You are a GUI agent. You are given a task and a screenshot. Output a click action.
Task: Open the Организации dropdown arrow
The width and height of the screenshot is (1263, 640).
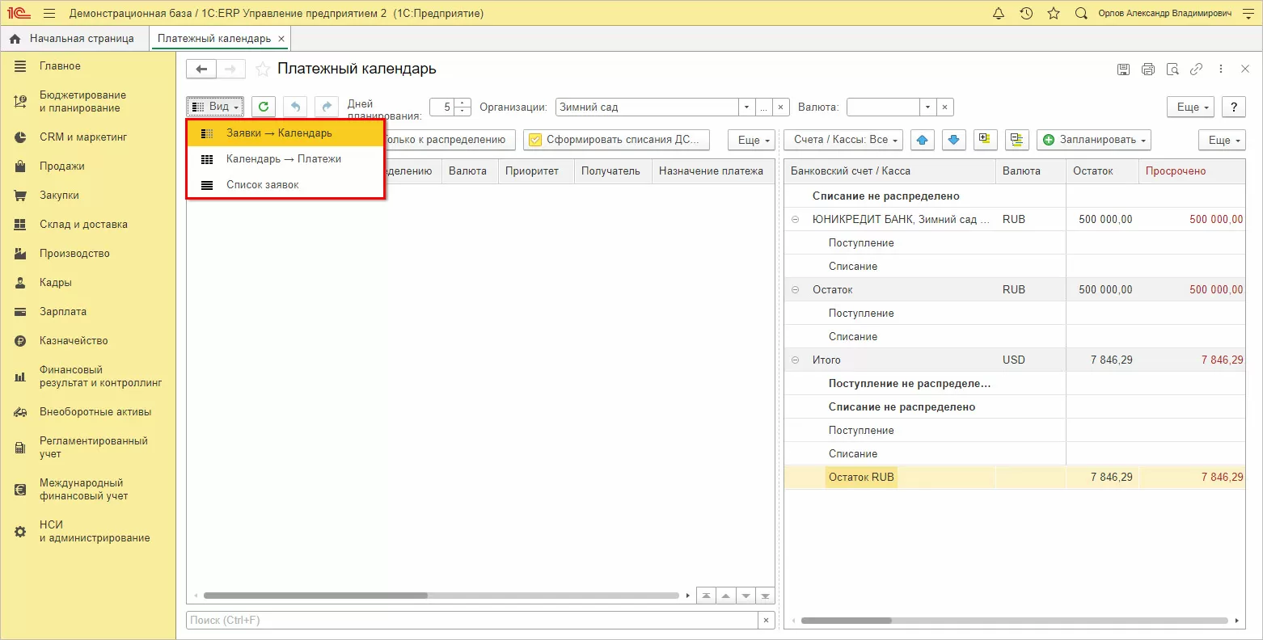point(746,107)
